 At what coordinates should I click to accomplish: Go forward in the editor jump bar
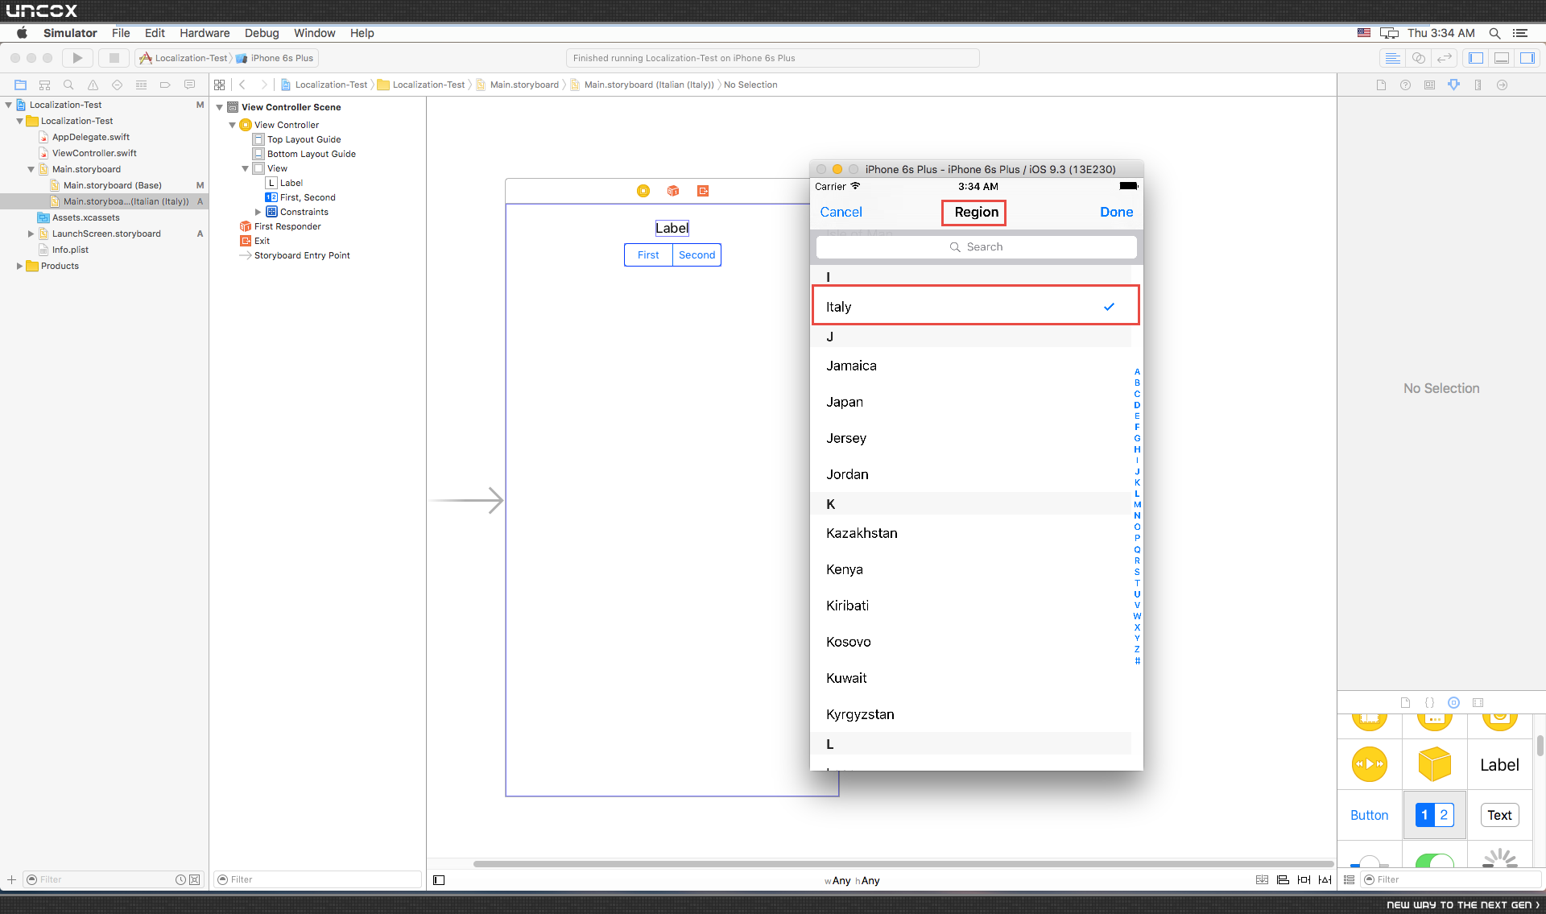tap(263, 85)
